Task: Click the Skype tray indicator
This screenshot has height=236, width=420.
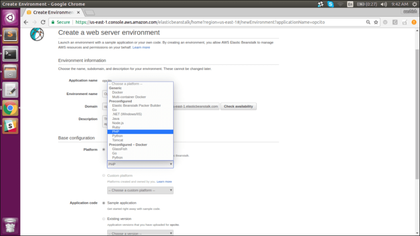Action: (x=330, y=4)
